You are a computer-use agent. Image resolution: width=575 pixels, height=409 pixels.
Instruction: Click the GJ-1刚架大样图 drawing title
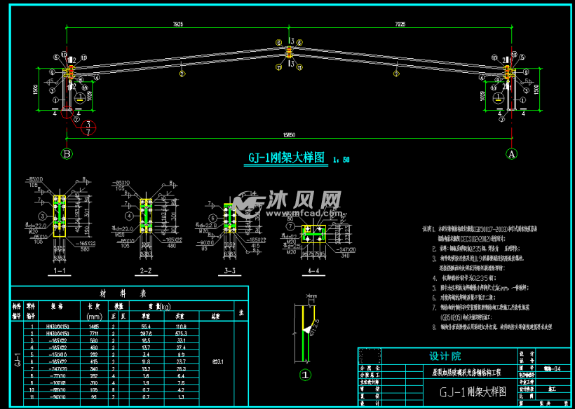[x=287, y=158]
